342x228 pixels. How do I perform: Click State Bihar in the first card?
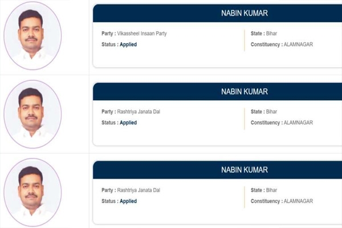270,34
